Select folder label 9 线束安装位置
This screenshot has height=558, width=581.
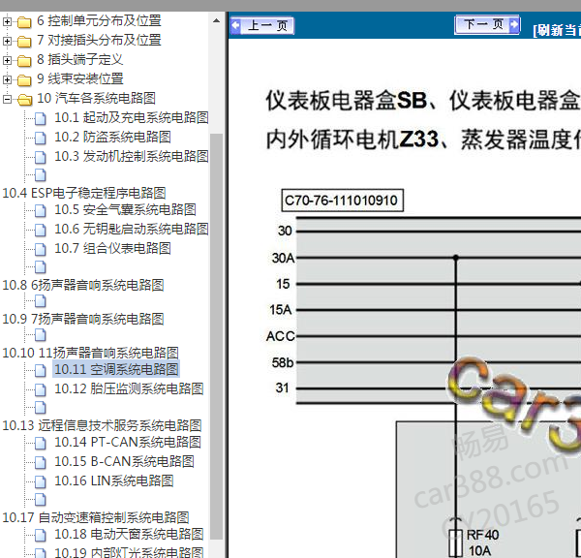click(x=80, y=78)
